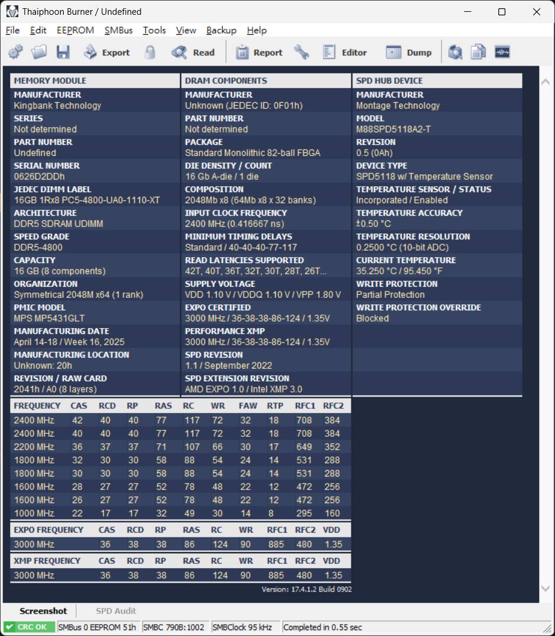Open the Help menu
The width and height of the screenshot is (555, 636).
pyautogui.click(x=257, y=30)
